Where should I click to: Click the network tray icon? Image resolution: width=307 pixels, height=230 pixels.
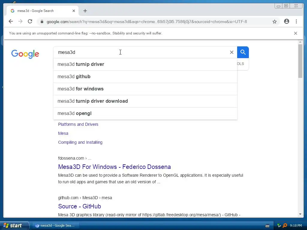click(279, 226)
